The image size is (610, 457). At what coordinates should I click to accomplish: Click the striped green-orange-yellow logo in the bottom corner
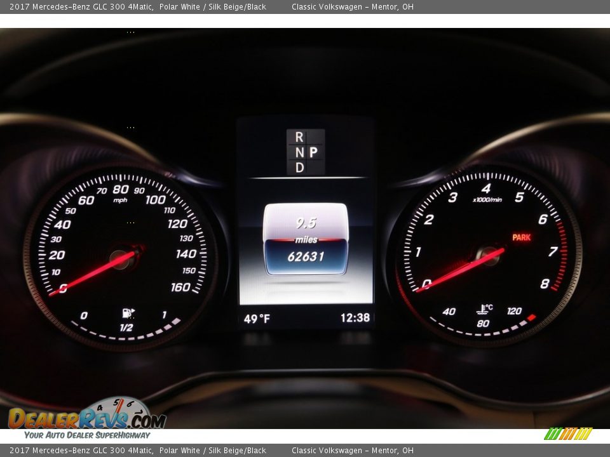coord(567,434)
